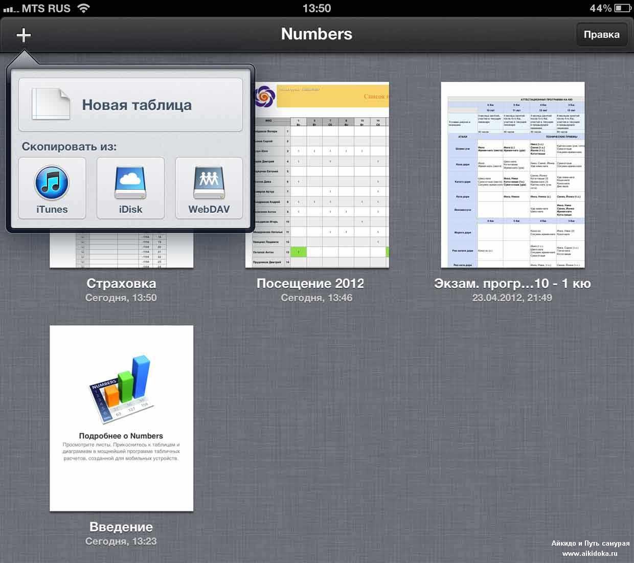Choose the iDisk copy source icon
This screenshot has height=563, width=634.
coord(130,188)
